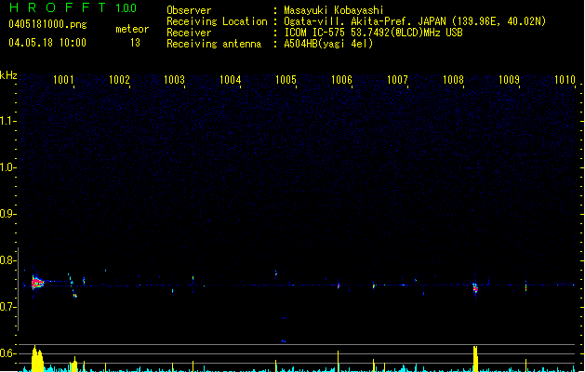Click time axis marker 1002
The width and height of the screenshot is (585, 372).
click(x=119, y=79)
